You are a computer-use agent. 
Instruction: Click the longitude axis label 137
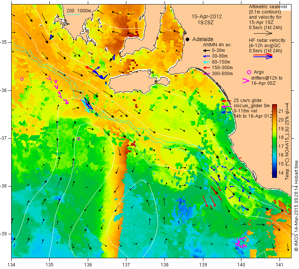(x=126, y=265)
